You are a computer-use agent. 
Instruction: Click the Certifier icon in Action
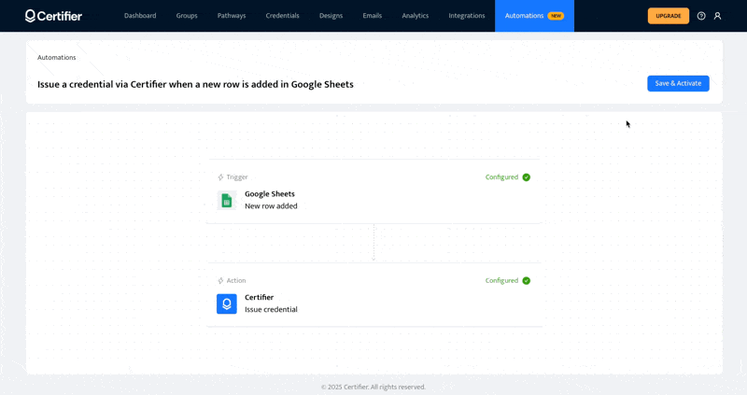point(227,304)
